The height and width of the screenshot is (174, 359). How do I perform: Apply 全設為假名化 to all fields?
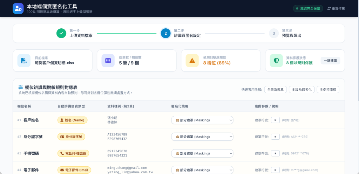(x=302, y=90)
